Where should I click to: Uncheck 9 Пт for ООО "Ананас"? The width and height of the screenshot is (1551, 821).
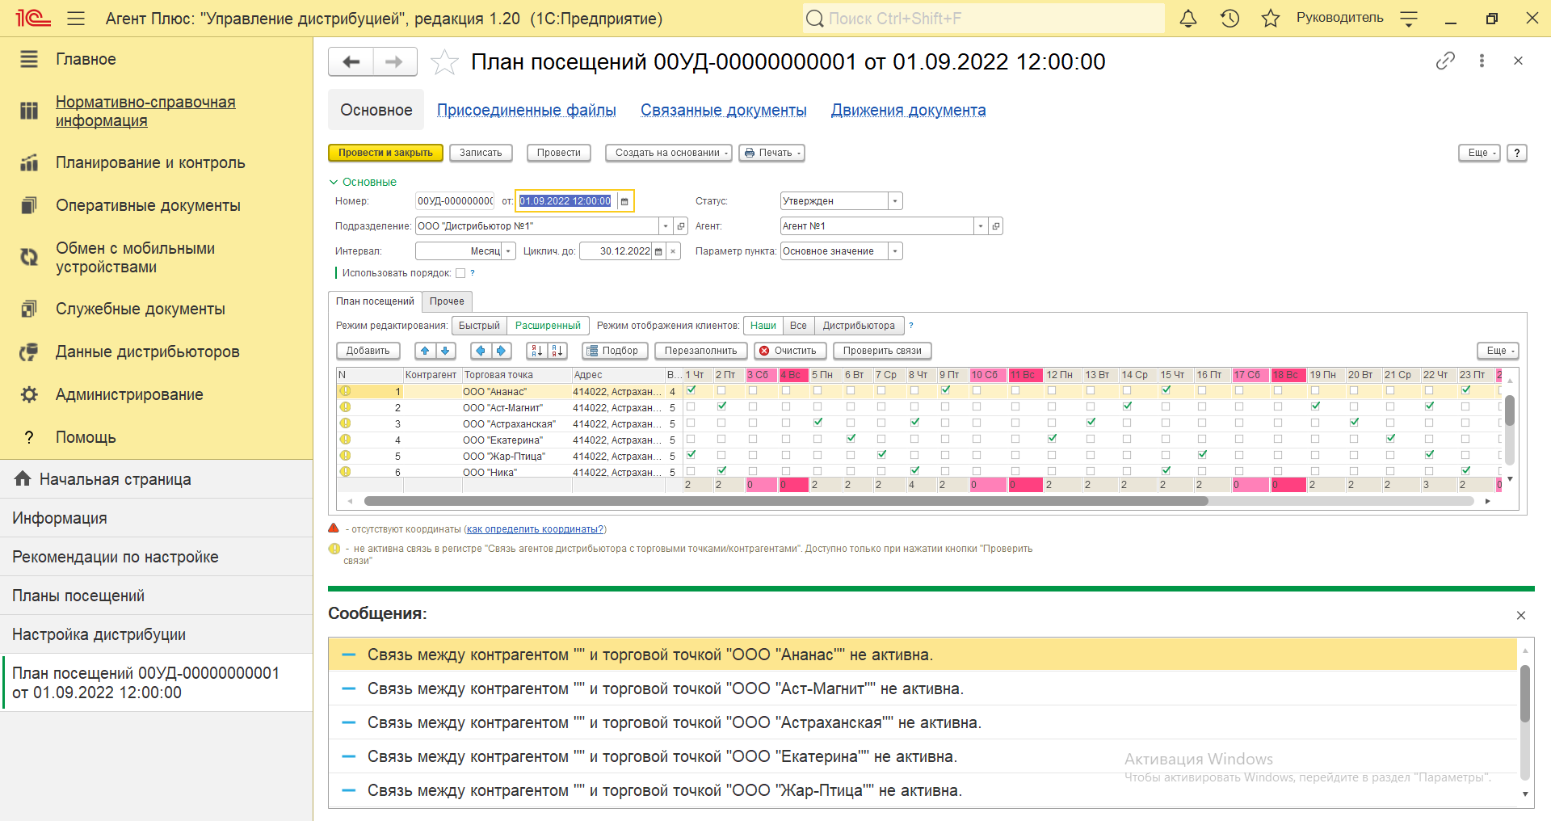pos(945,390)
